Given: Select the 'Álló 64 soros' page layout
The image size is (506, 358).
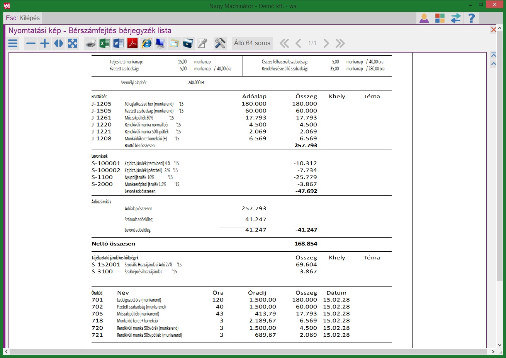Looking at the screenshot, I should (x=252, y=43).
